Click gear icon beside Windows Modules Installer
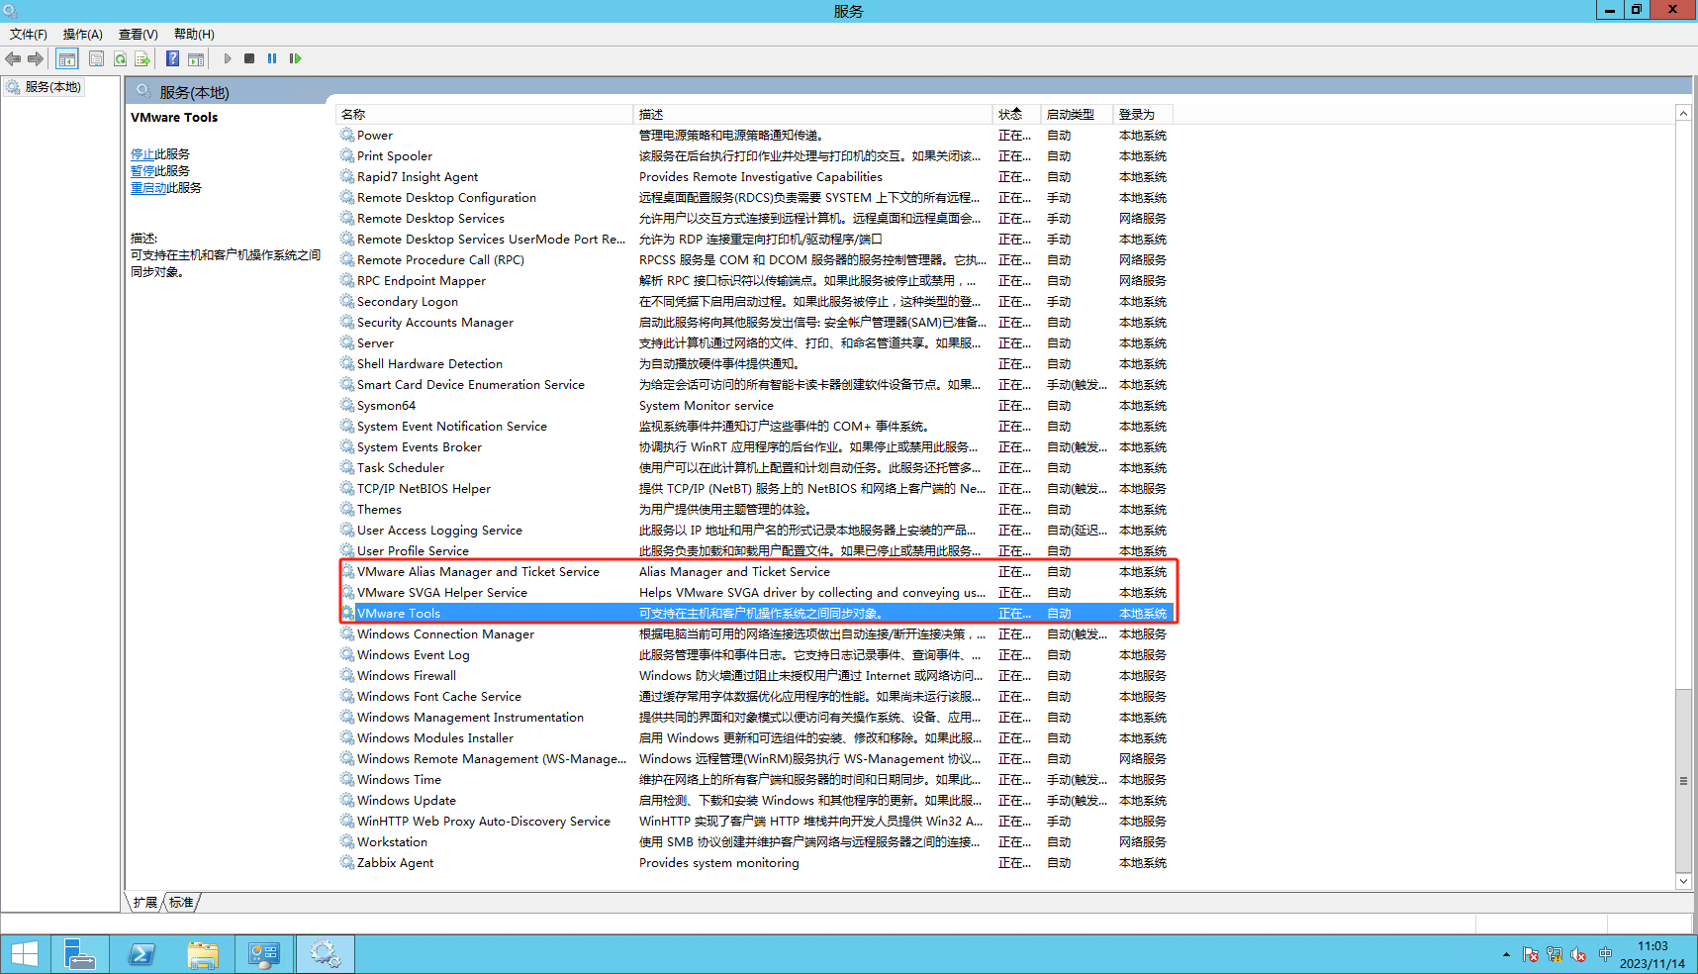1698x974 pixels. [347, 738]
